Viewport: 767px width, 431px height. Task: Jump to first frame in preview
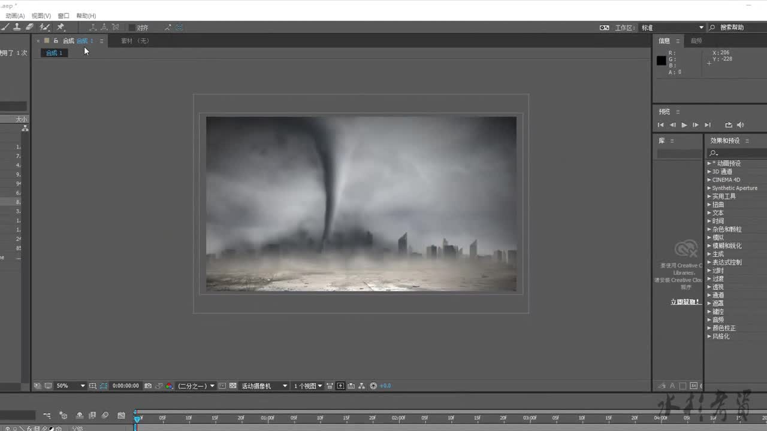(x=660, y=125)
